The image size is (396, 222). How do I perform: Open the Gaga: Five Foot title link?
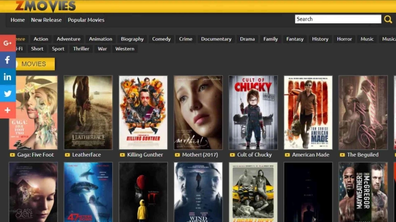(36, 155)
